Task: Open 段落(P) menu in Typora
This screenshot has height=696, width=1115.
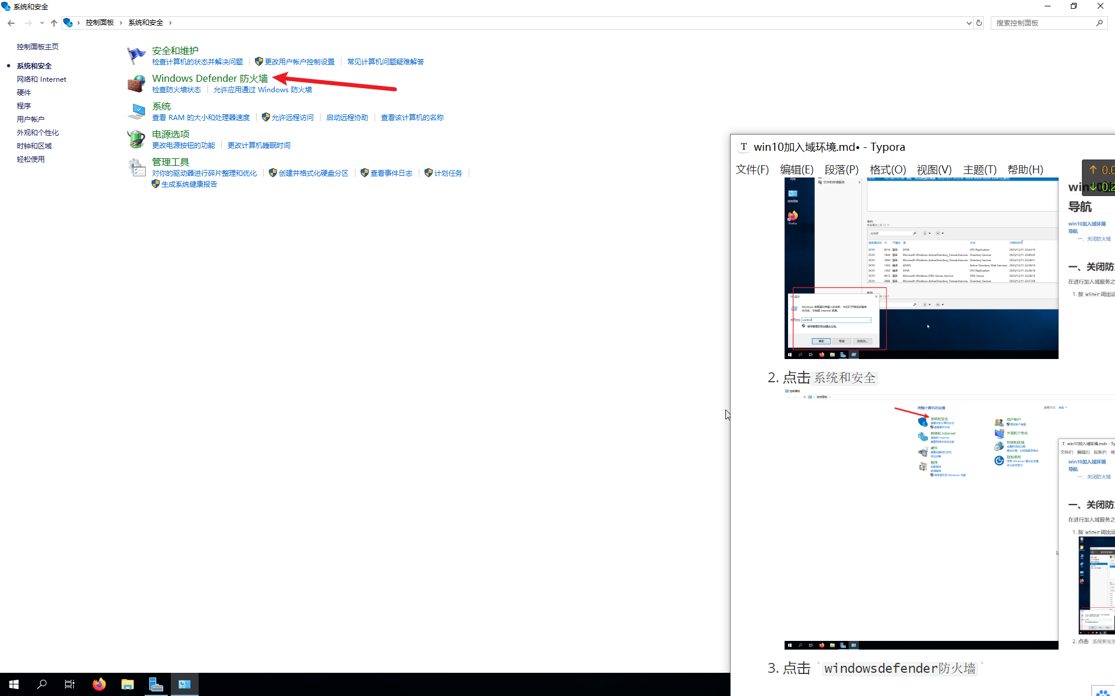Action: point(841,169)
